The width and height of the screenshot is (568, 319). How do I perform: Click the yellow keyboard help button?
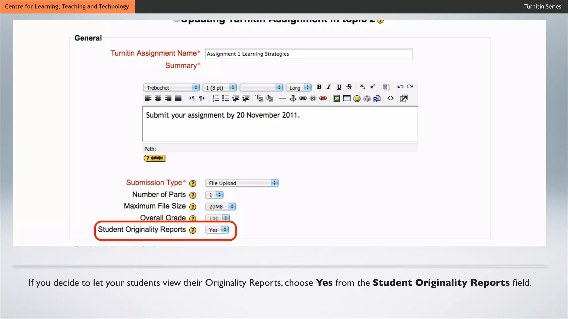[x=154, y=158]
